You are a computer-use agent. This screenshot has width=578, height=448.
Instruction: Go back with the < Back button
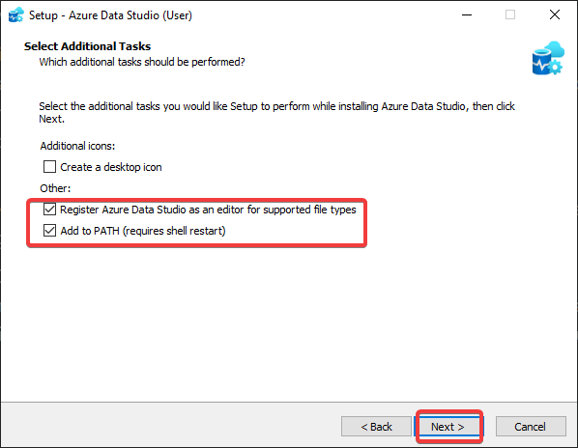[x=376, y=427]
